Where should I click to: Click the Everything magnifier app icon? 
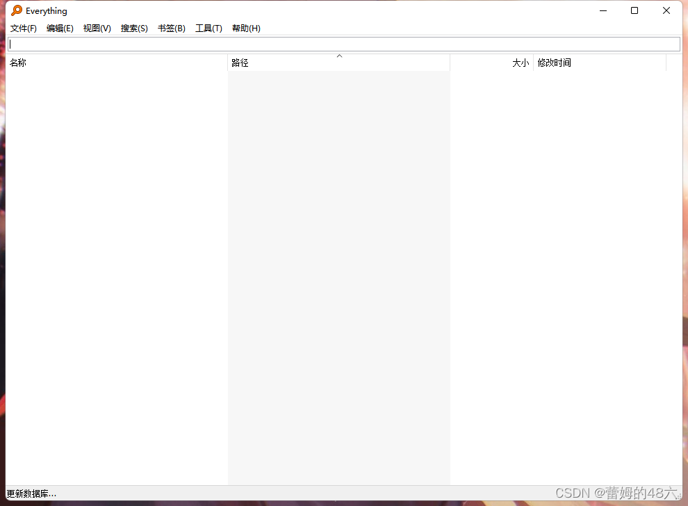[17, 10]
